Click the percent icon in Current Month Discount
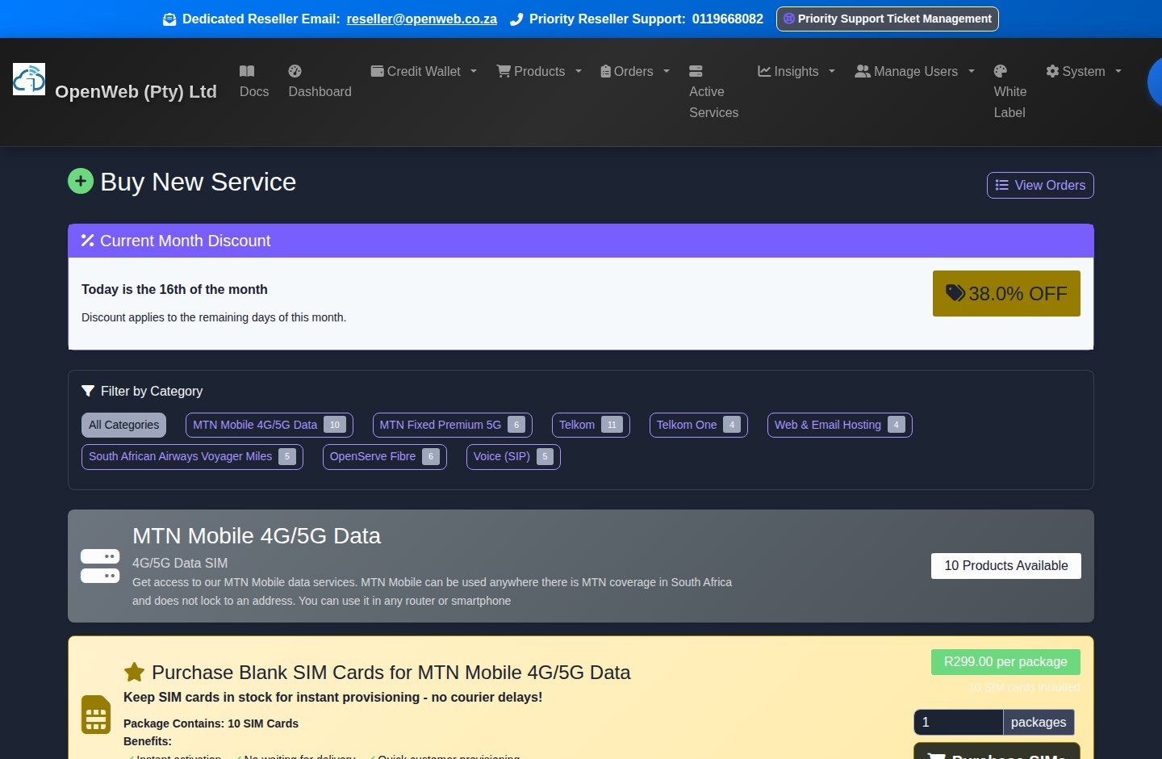The image size is (1162, 759). [88, 241]
